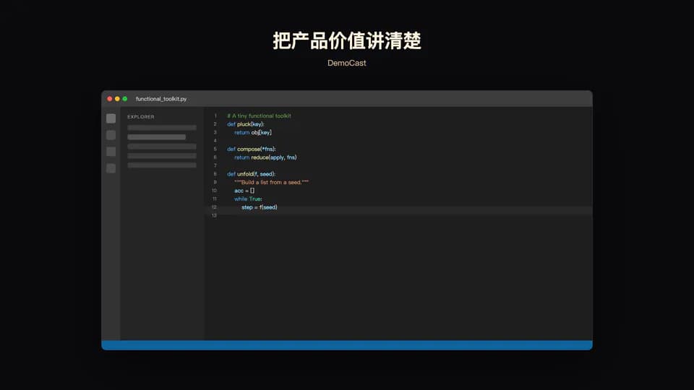Click the fourth square icon in the activity bar
This screenshot has width=694, height=390.
click(111, 168)
